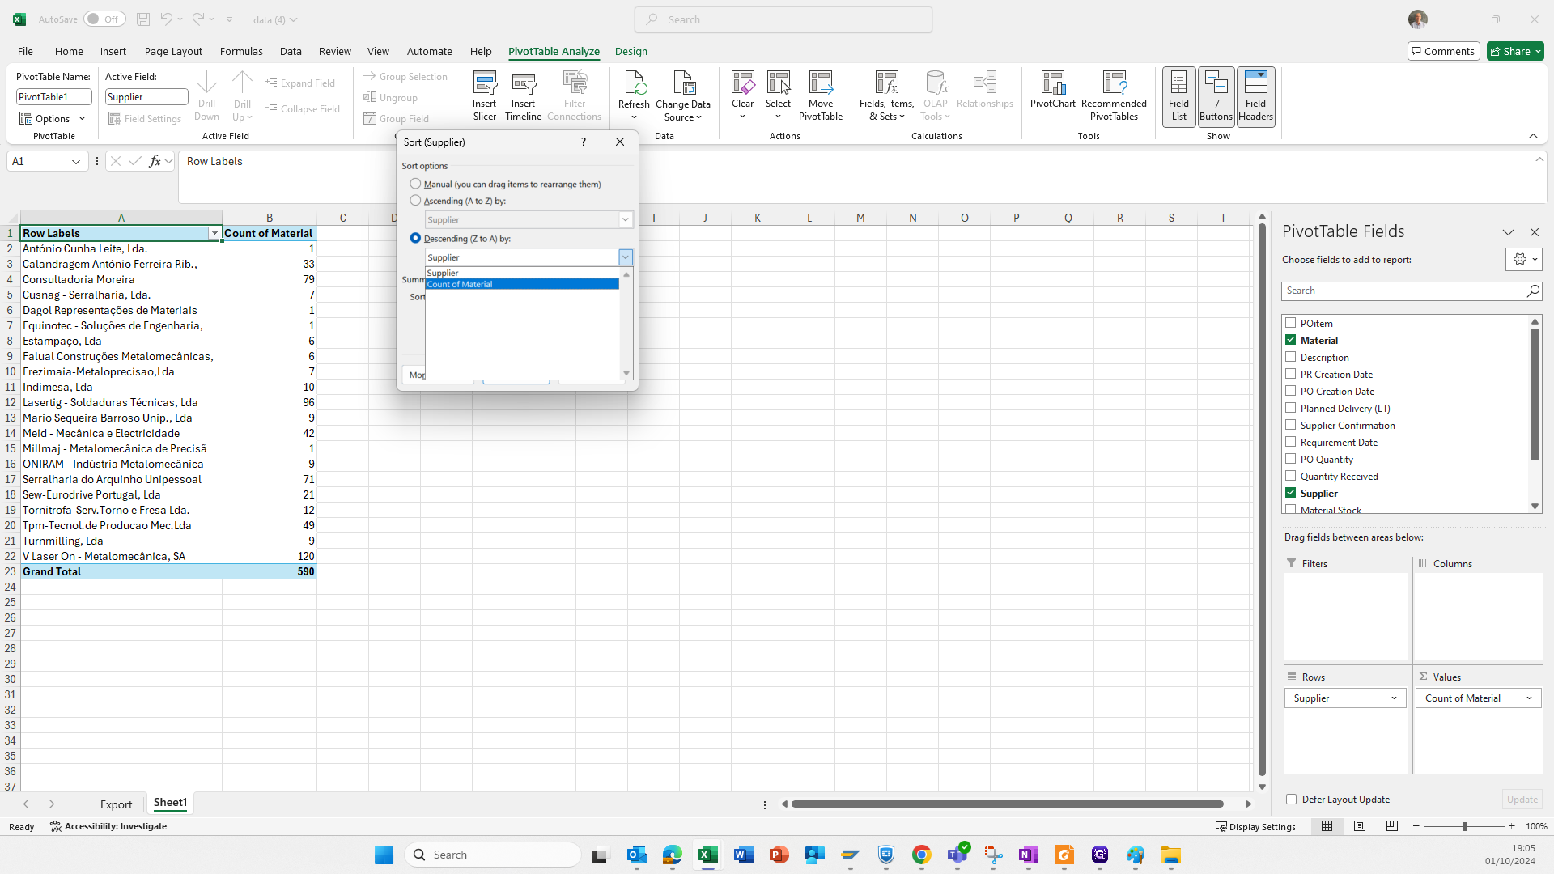Toggle the Field List pane
The height and width of the screenshot is (874, 1554).
point(1178,95)
